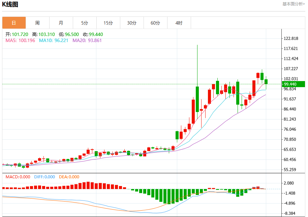Open the 4时 interval tab

[179, 23]
